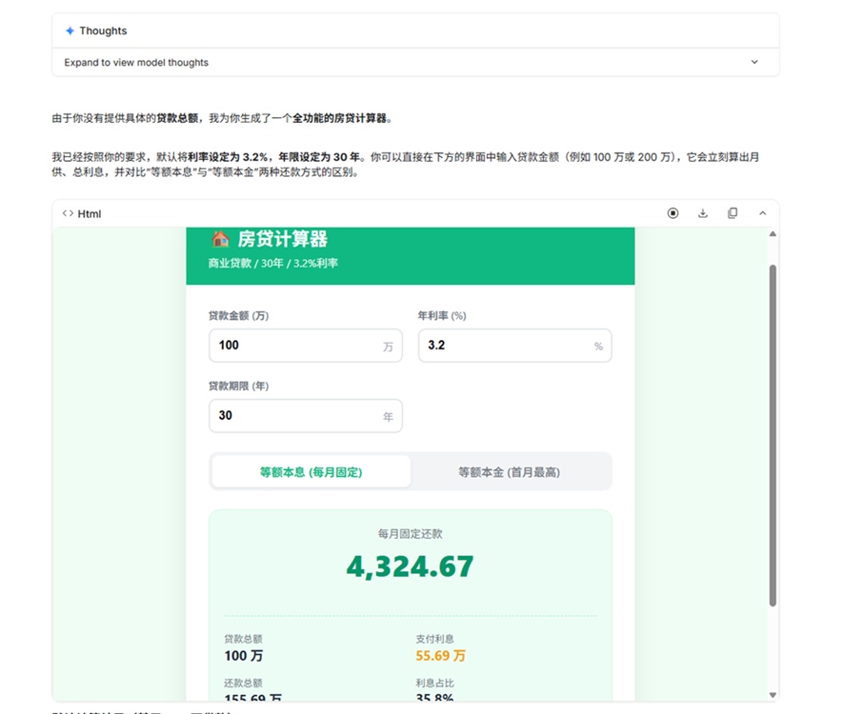Image resolution: width=863 pixels, height=714 pixels.
Task: Click the preview pane scrollbar
Action: coord(770,428)
